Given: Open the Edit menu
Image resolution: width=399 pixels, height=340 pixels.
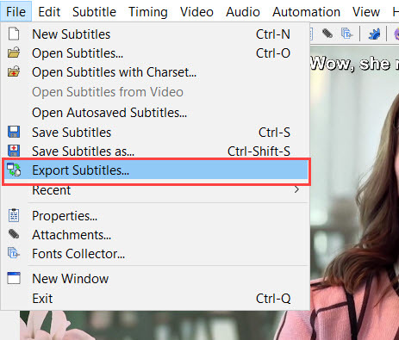Looking at the screenshot, I should [49, 12].
